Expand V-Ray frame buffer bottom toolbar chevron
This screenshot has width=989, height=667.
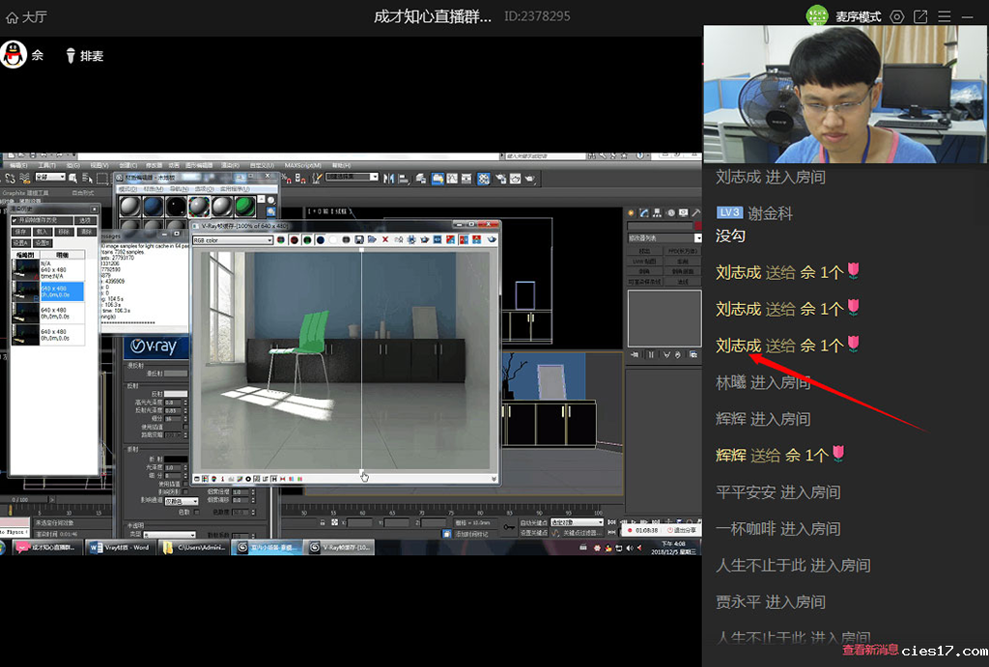pos(494,479)
